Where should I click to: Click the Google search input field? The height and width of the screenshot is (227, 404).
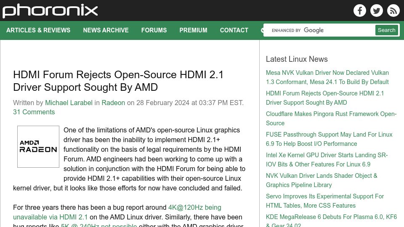(x=320, y=30)
